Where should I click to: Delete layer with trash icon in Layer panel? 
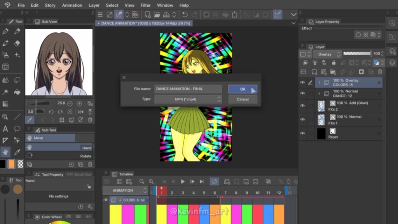380,72
